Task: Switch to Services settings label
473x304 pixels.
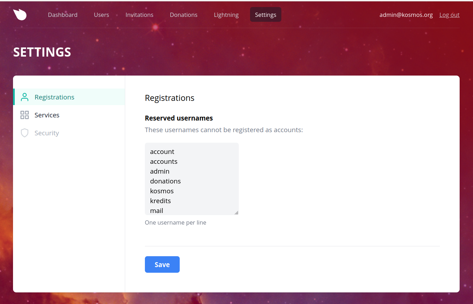Action: 47,115
